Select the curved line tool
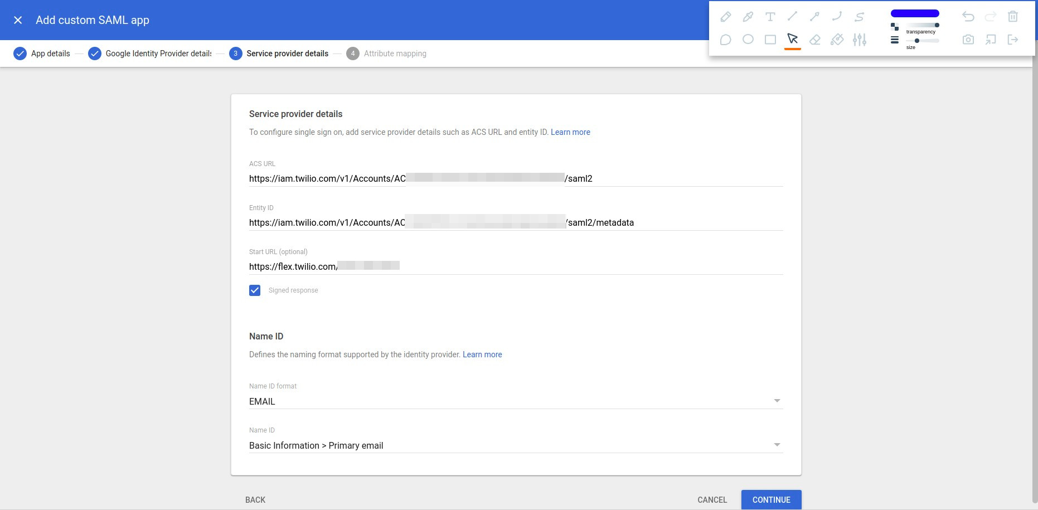Screen dimensions: 1038x510 [837, 17]
